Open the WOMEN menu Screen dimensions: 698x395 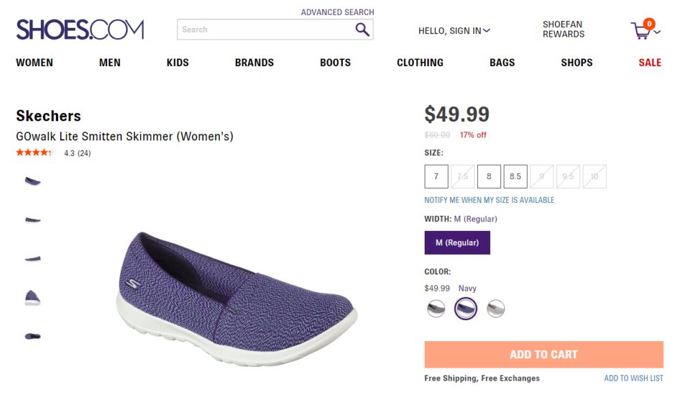click(x=34, y=63)
